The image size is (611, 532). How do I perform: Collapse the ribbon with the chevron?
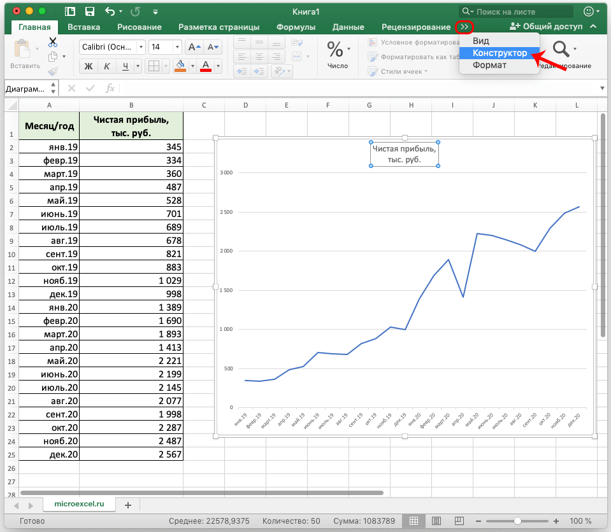(593, 27)
